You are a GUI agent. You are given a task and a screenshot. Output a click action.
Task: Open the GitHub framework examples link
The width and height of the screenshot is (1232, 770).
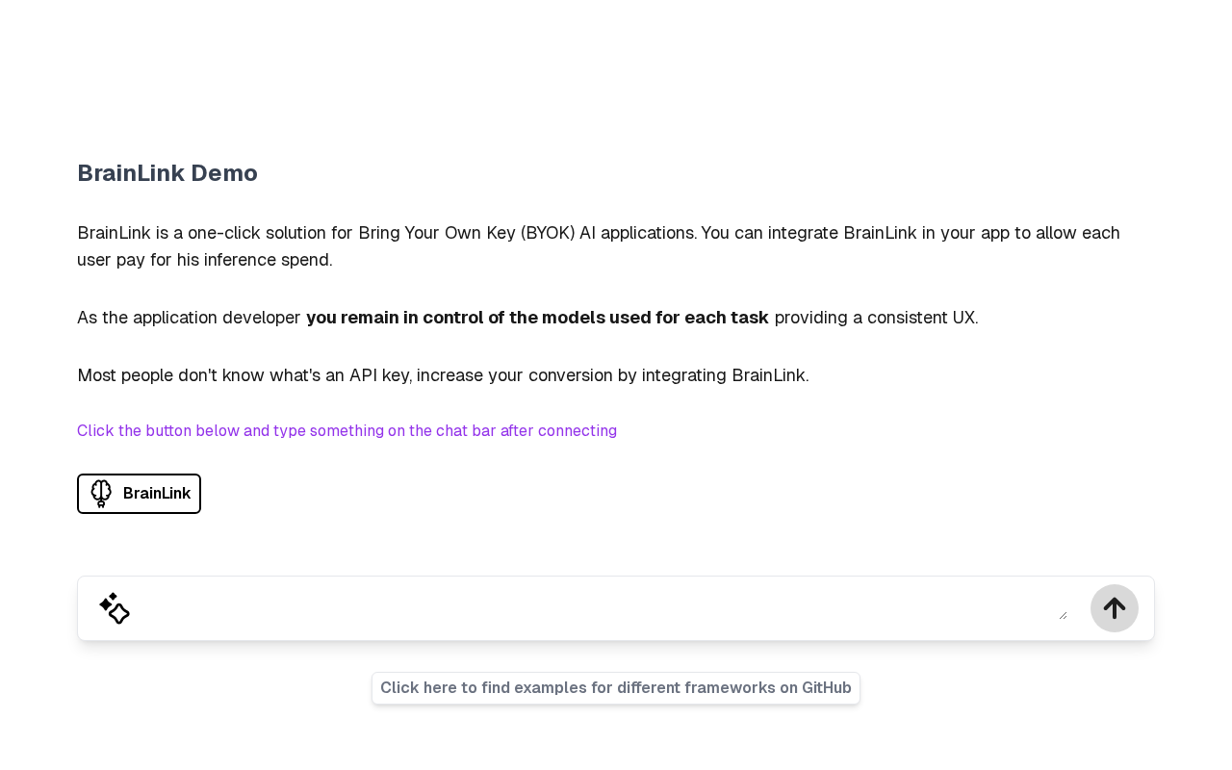pos(615,688)
